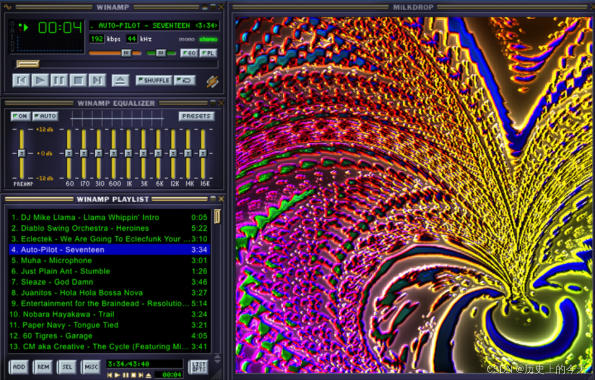The height and width of the screenshot is (380, 595).
Task: Open the playlist SEL menu button
Action: click(67, 367)
